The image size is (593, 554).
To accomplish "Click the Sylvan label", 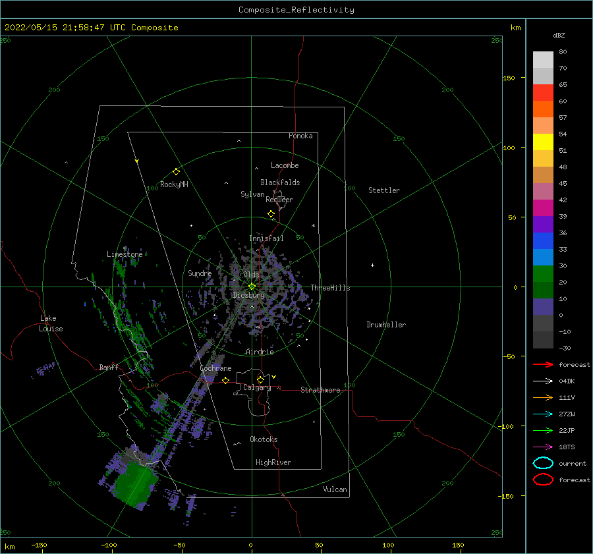I will point(252,194).
